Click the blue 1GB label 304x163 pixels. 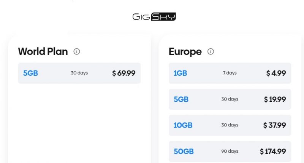180,73
